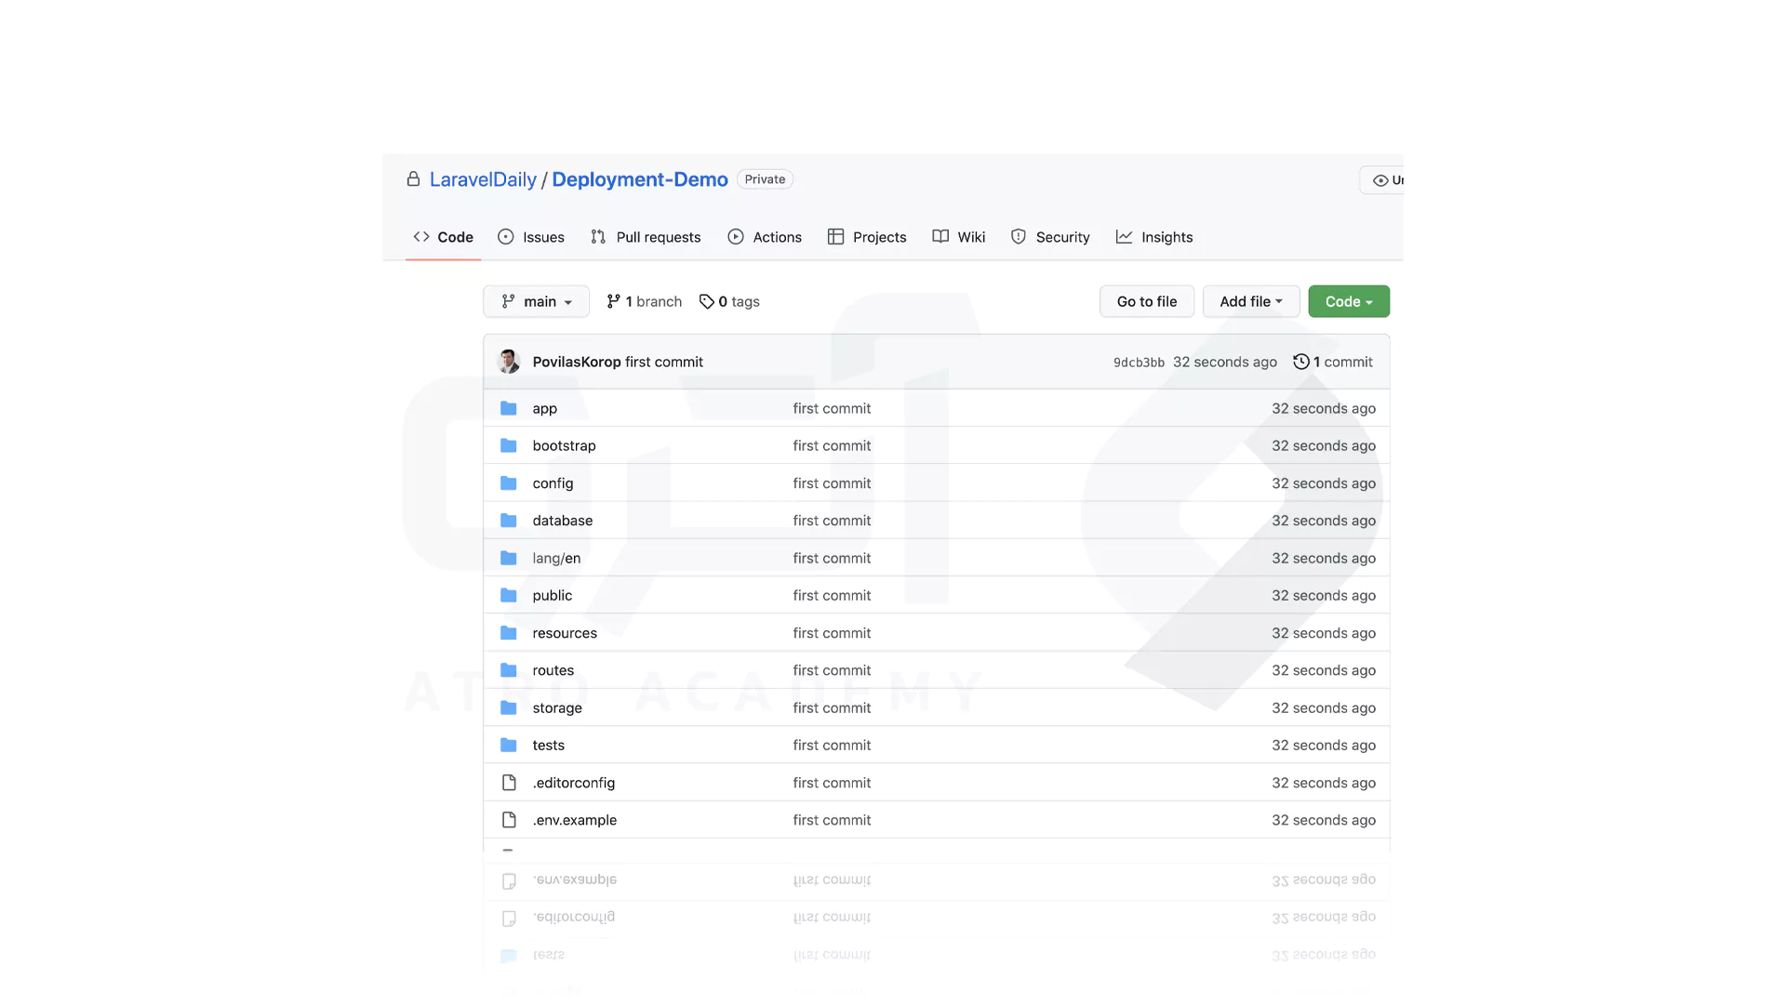Open the public folder

click(x=552, y=595)
